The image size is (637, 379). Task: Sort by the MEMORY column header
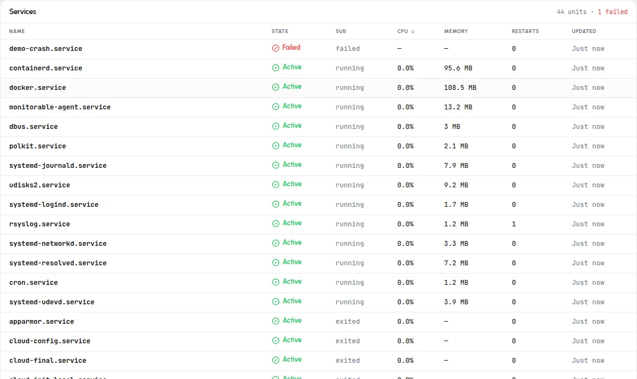pyautogui.click(x=456, y=31)
